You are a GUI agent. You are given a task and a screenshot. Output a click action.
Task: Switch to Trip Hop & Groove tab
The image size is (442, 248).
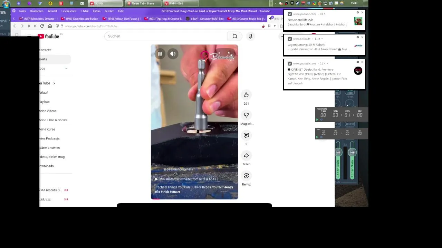coord(163,19)
